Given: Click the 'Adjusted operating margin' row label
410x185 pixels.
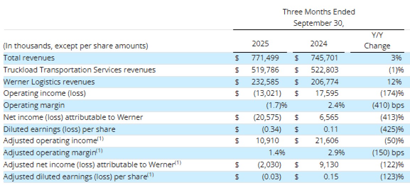Looking at the screenshot, I should point(53,152).
